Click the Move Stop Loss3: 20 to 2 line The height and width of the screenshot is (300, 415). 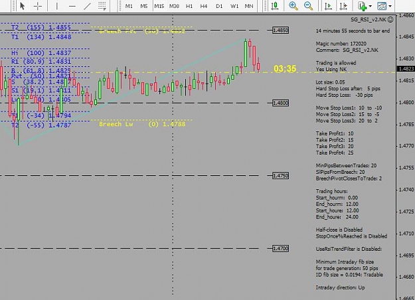point(347,121)
